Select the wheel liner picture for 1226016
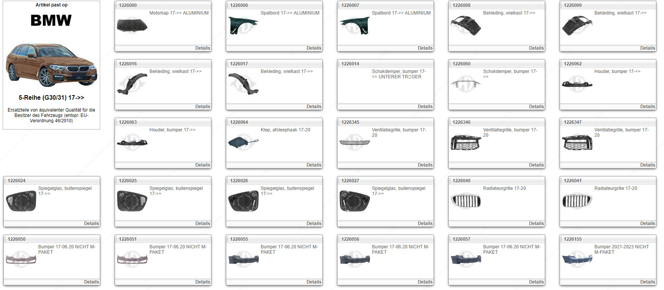This screenshot has width=664, height=290. point(132,84)
